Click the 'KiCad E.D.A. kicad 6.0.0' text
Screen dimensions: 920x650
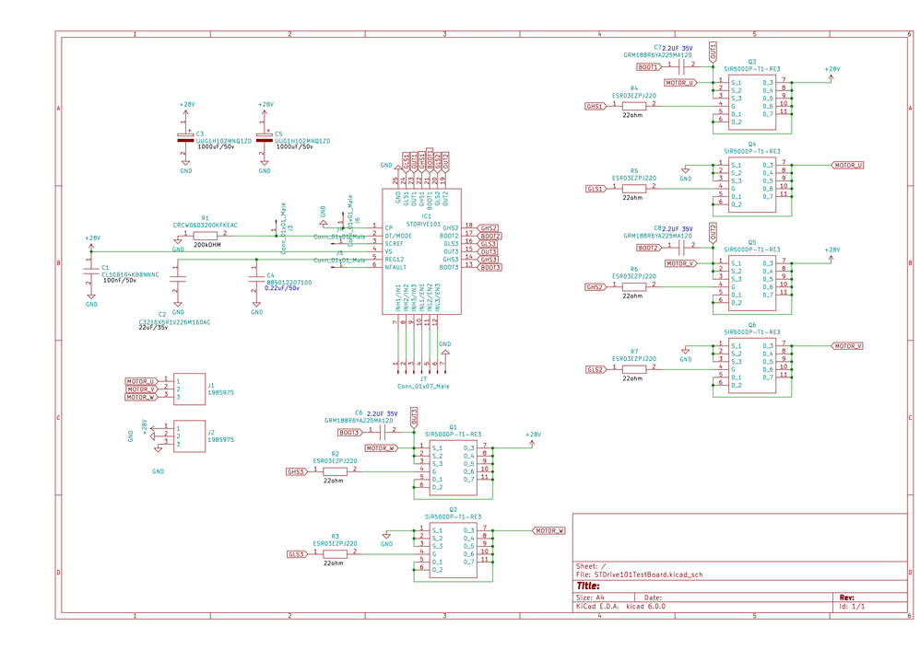(620, 607)
